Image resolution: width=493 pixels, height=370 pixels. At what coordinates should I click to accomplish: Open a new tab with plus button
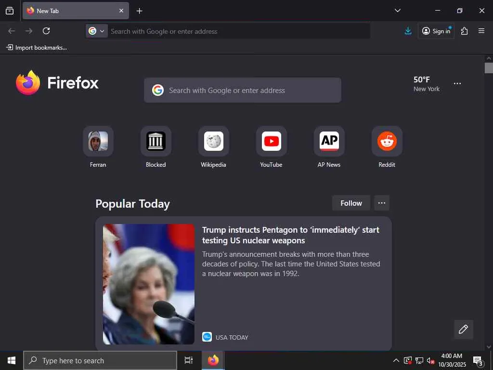[139, 11]
